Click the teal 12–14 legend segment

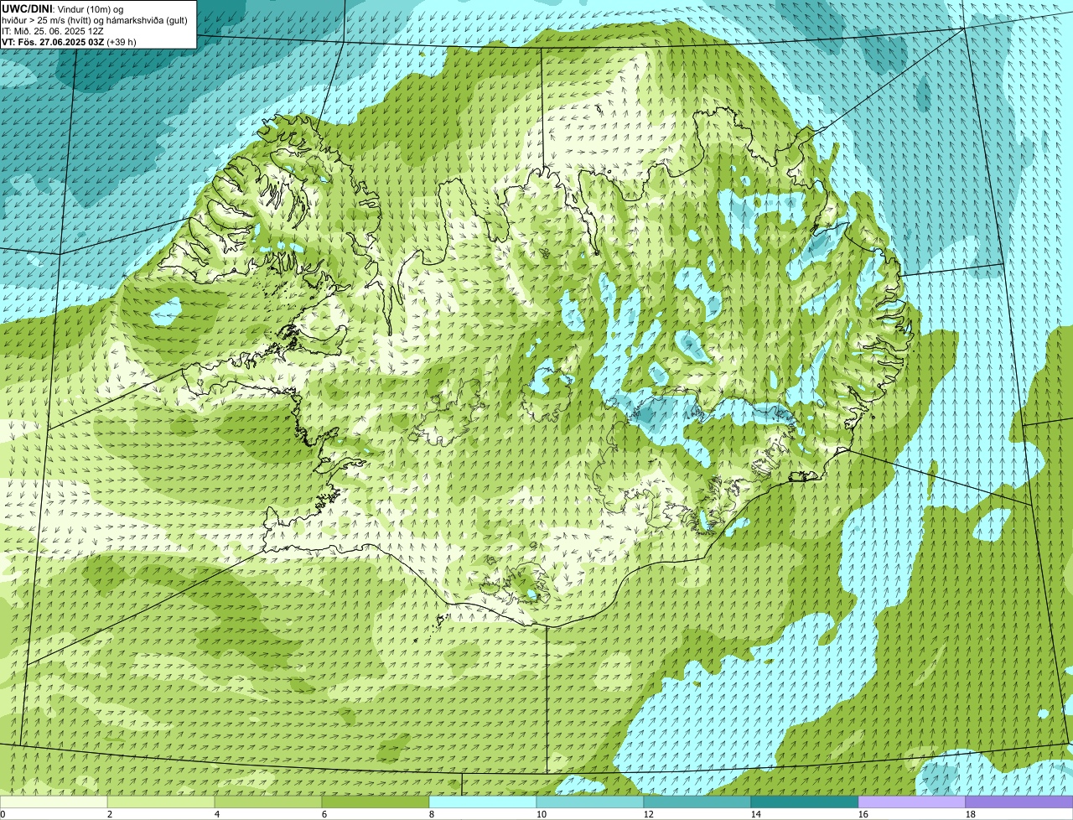tap(697, 802)
